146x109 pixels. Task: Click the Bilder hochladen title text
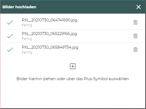coord(19,7)
